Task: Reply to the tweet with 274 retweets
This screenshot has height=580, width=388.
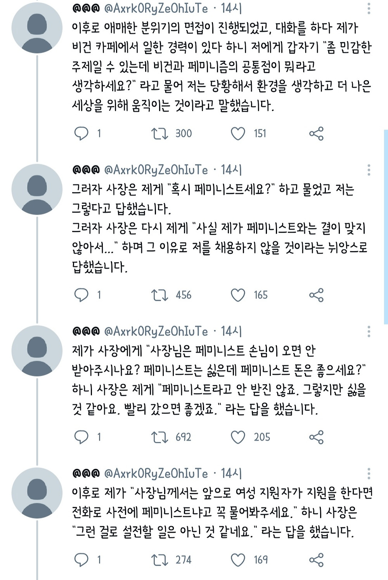Action: tap(81, 560)
